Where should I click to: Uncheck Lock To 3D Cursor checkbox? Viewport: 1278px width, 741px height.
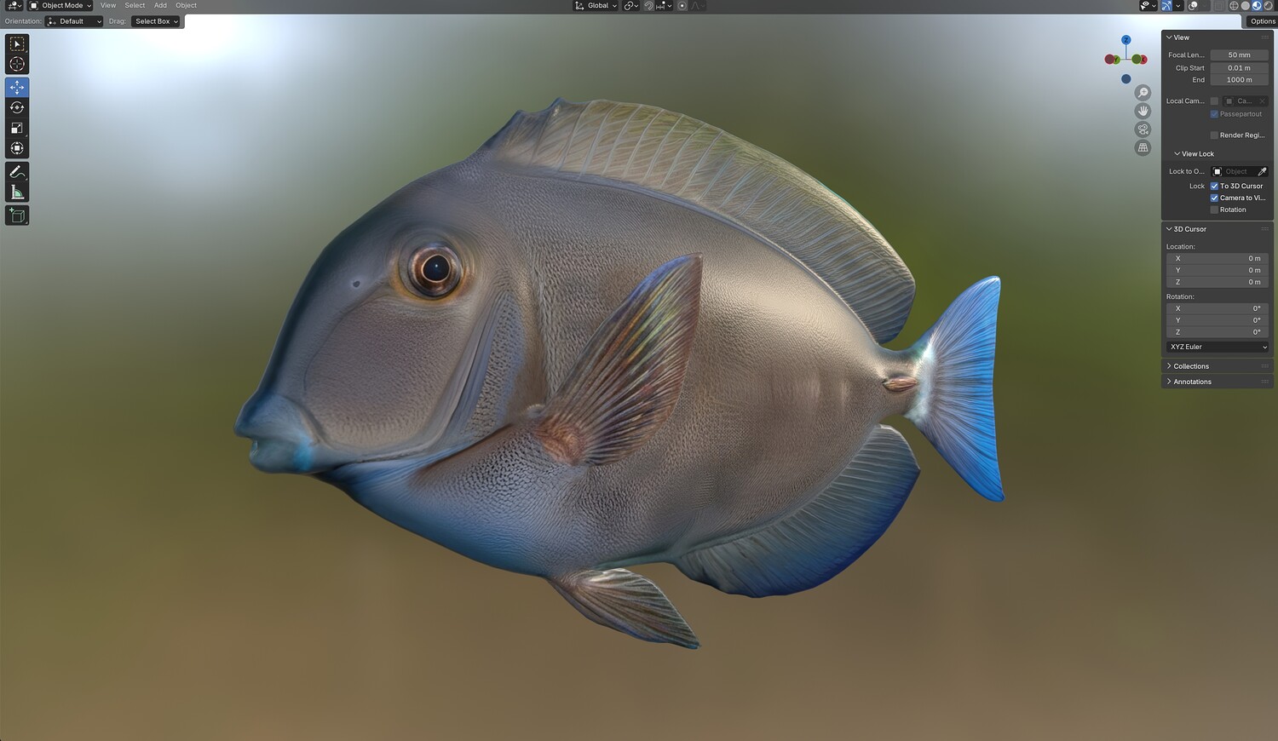1214,186
